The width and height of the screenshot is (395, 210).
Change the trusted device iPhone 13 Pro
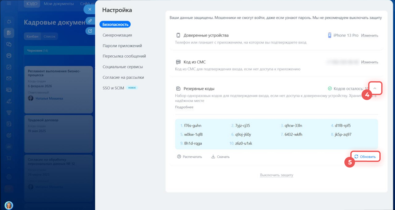369,35
